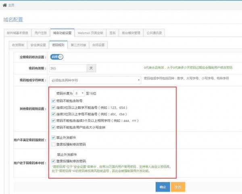The height and width of the screenshot is (194, 242).
Task: Click the 密码有效期 input showing 365
Action: point(68,68)
